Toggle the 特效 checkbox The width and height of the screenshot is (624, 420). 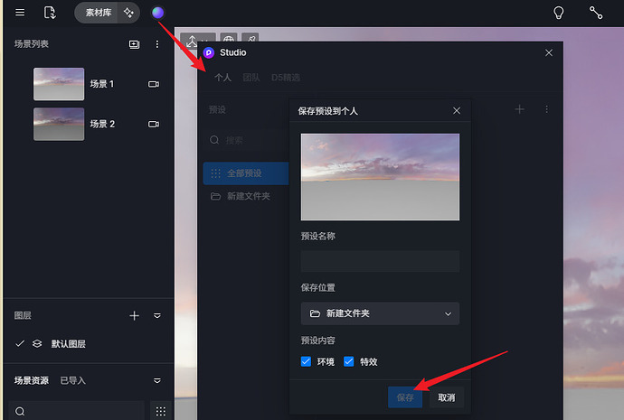tap(348, 361)
